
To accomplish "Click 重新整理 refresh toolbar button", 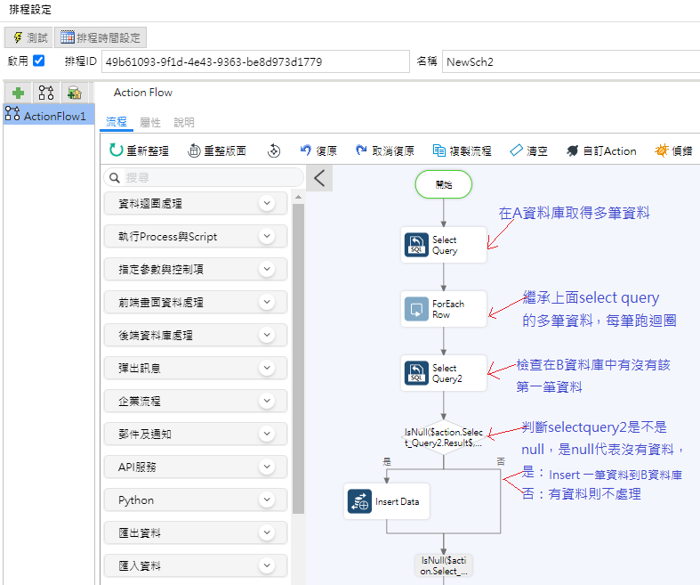I will [139, 150].
